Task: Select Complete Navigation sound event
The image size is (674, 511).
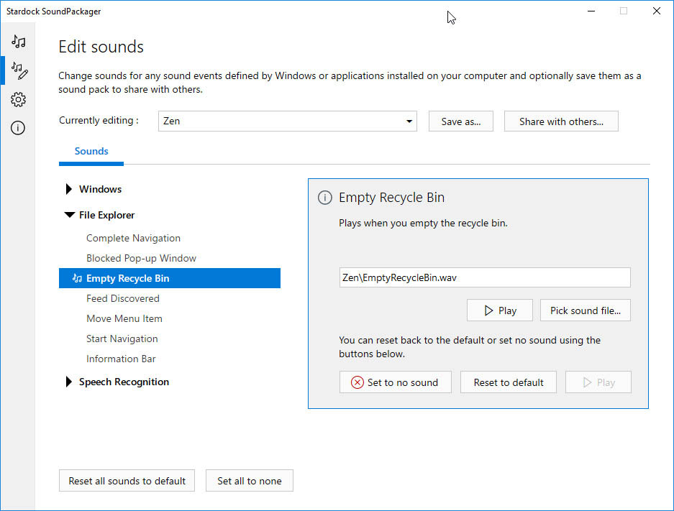Action: pos(133,238)
